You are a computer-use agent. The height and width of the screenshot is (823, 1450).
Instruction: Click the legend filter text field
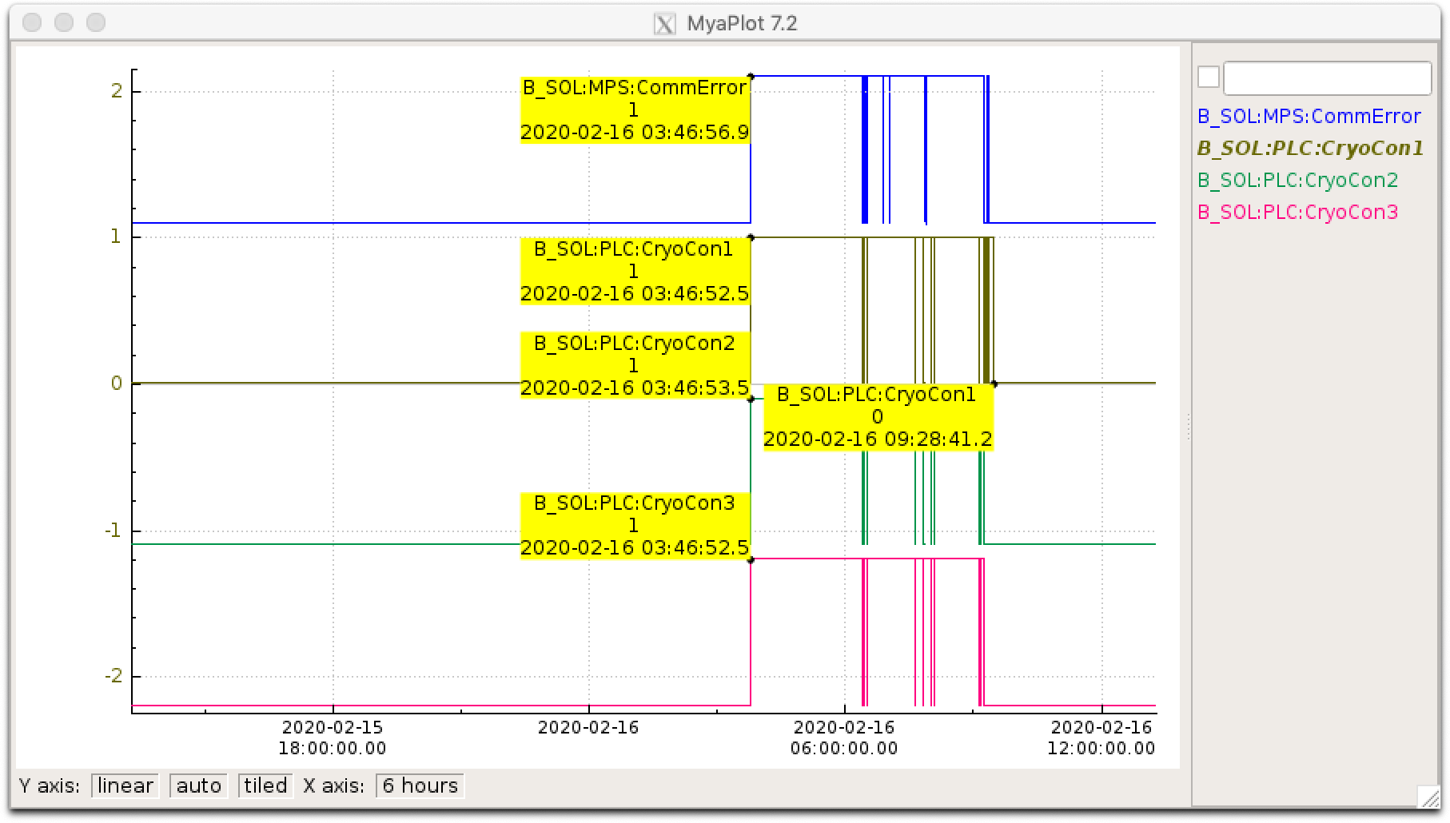click(x=1327, y=78)
